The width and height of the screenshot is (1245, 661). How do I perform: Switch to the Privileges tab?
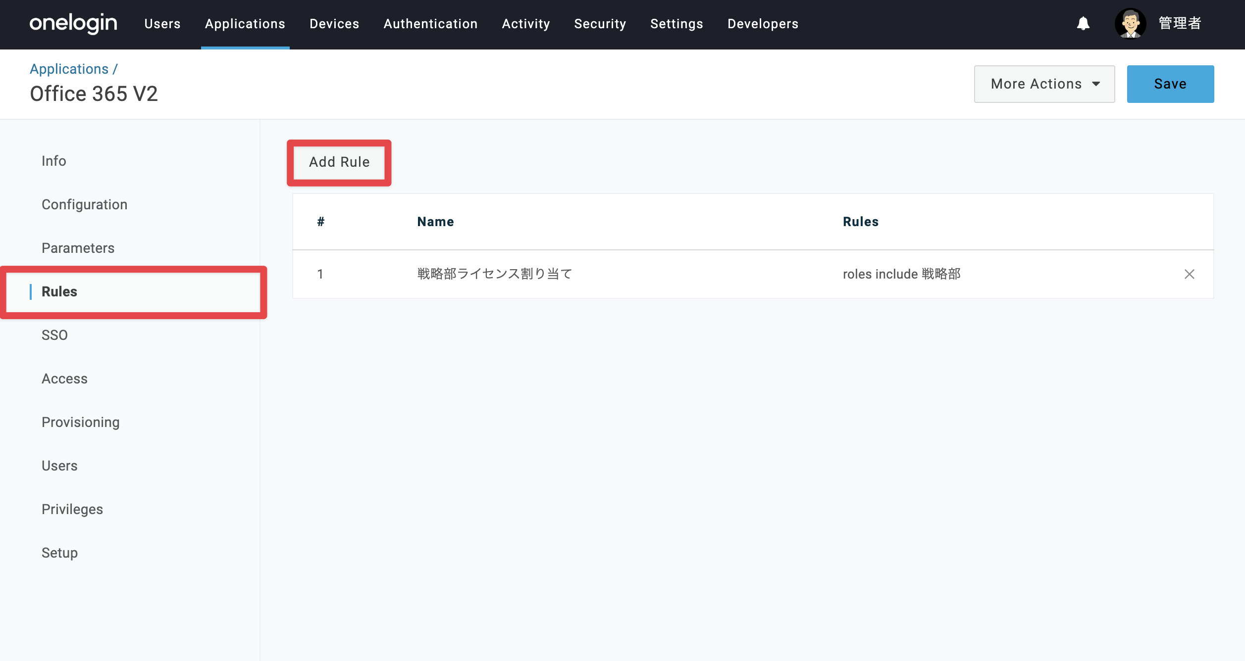point(72,510)
